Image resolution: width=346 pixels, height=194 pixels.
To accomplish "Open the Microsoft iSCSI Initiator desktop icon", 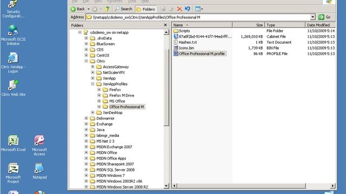I will pos(13,35).
